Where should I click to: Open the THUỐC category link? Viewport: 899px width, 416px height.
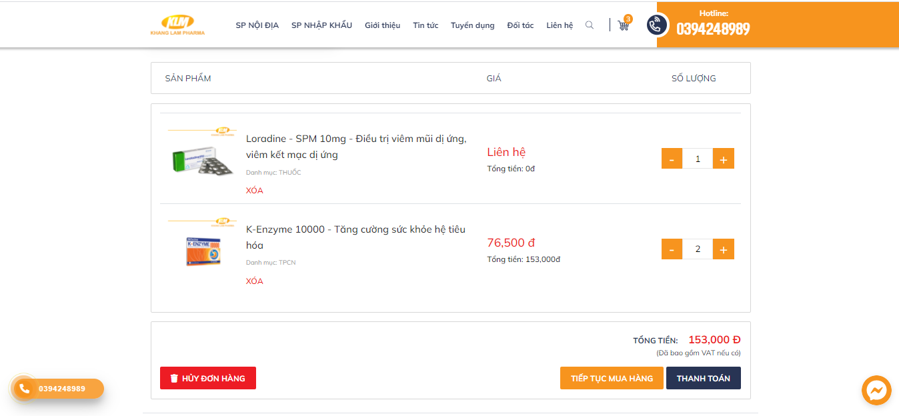point(290,173)
